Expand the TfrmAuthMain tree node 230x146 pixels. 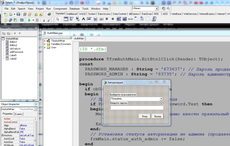click(44, 41)
